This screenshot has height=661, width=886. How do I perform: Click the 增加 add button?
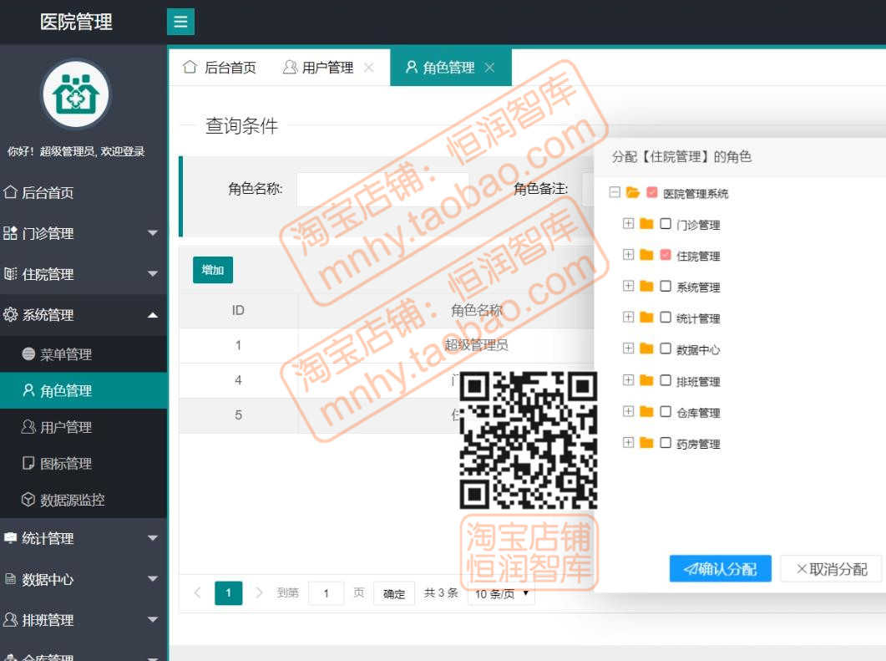[211, 270]
